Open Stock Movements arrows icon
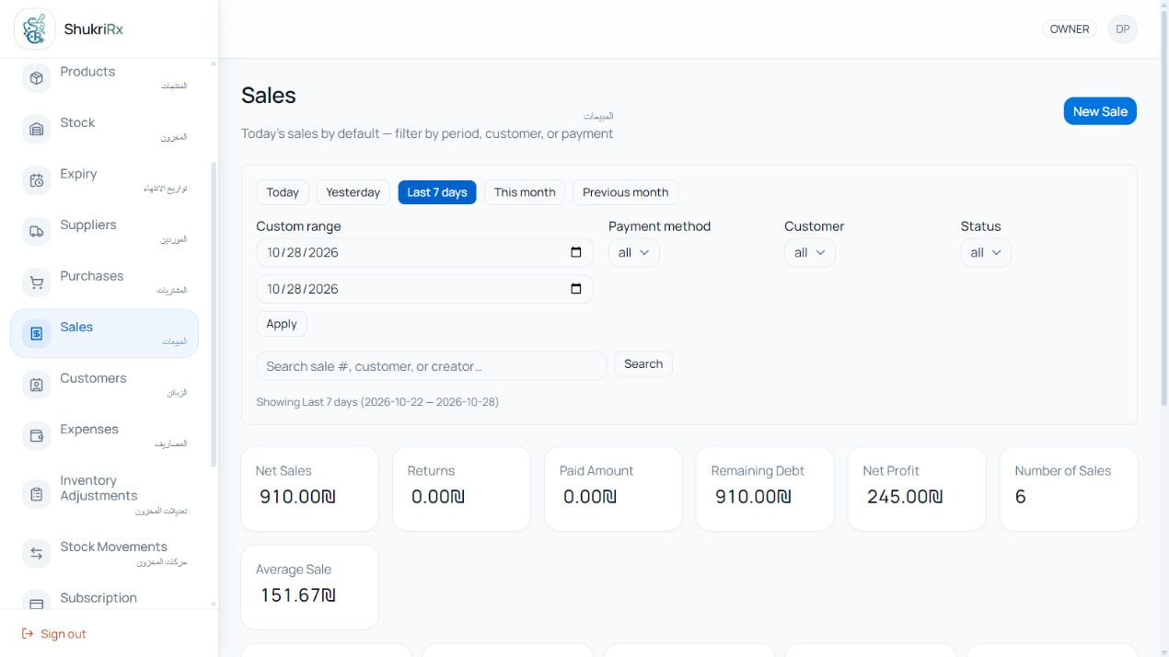 tap(37, 553)
